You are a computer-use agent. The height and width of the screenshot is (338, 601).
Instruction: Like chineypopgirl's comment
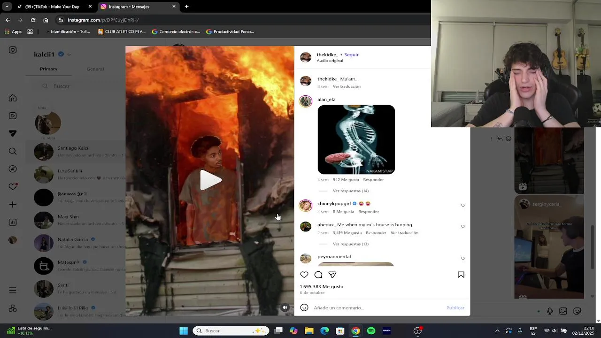pos(463,206)
